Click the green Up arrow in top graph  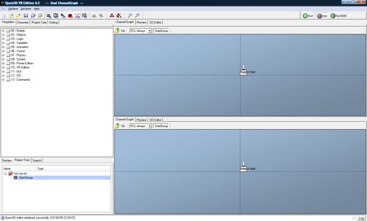(x=117, y=31)
